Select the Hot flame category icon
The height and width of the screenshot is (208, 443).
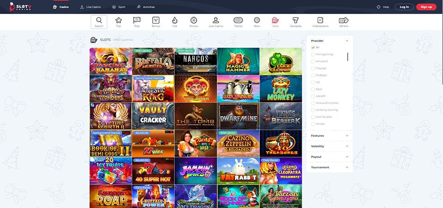[x=174, y=20]
